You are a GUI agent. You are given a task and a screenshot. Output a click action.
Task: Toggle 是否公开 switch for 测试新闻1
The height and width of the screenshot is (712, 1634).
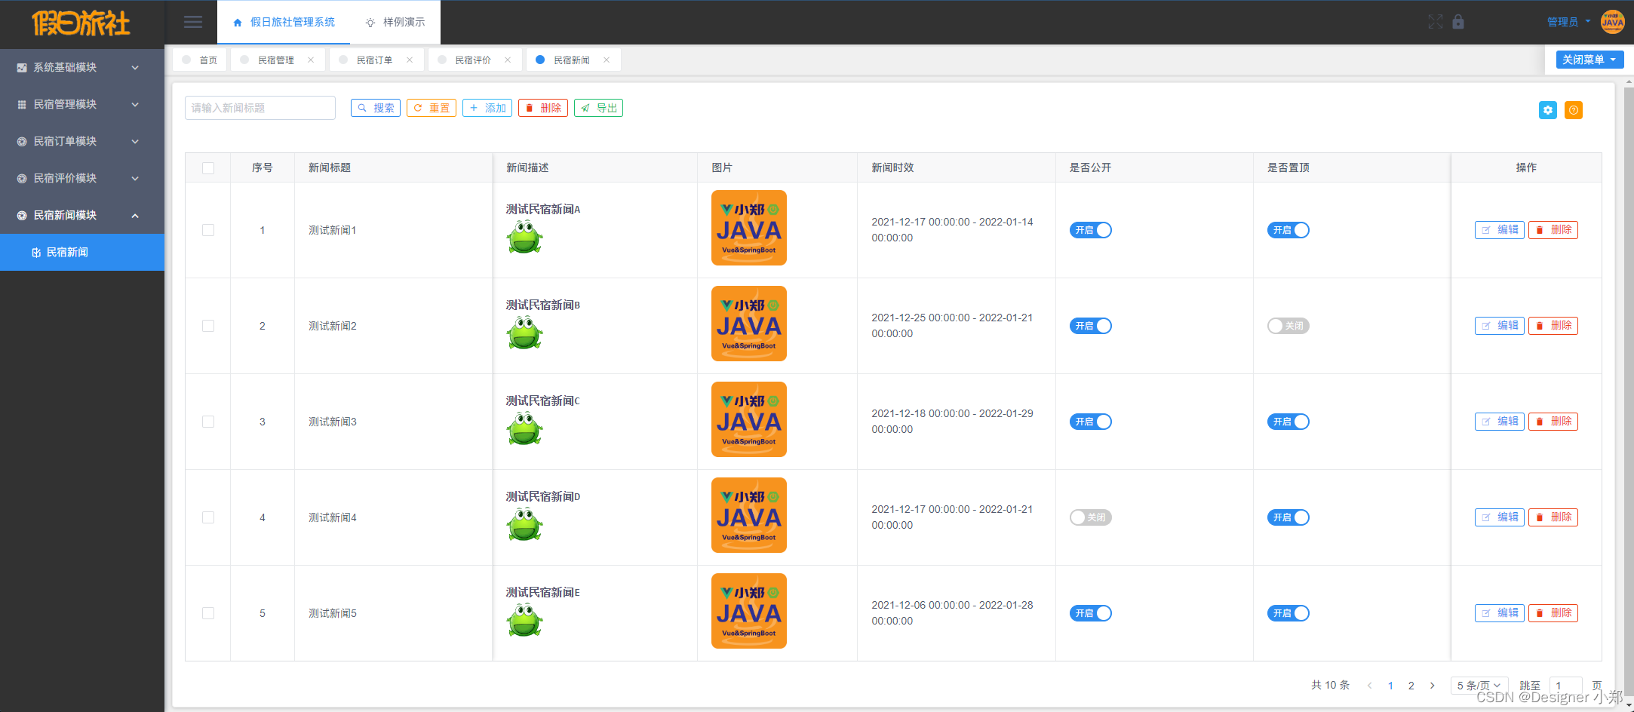(1091, 230)
